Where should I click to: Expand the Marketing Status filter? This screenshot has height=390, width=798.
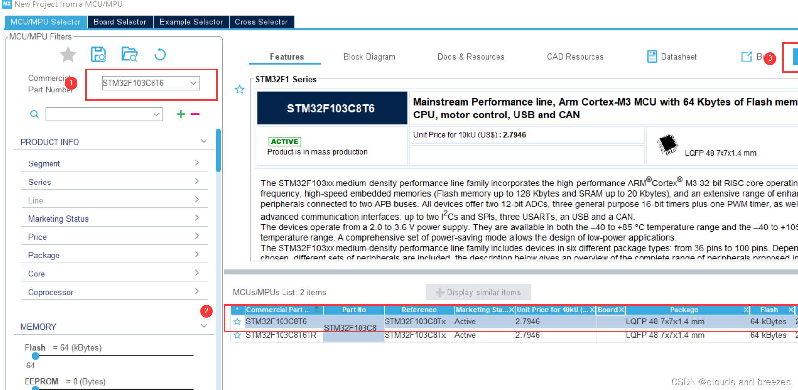(197, 218)
